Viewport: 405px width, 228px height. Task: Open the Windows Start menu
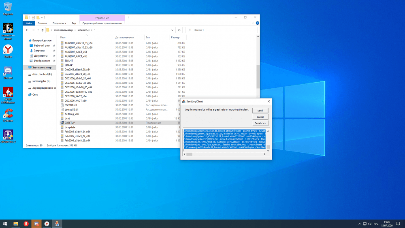pos(5,224)
